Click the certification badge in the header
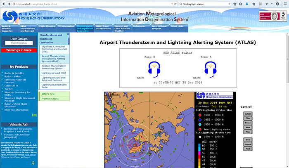The image size is (289, 168). [x=273, y=16]
